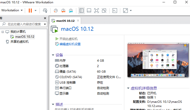Close the library panel

[45, 18]
